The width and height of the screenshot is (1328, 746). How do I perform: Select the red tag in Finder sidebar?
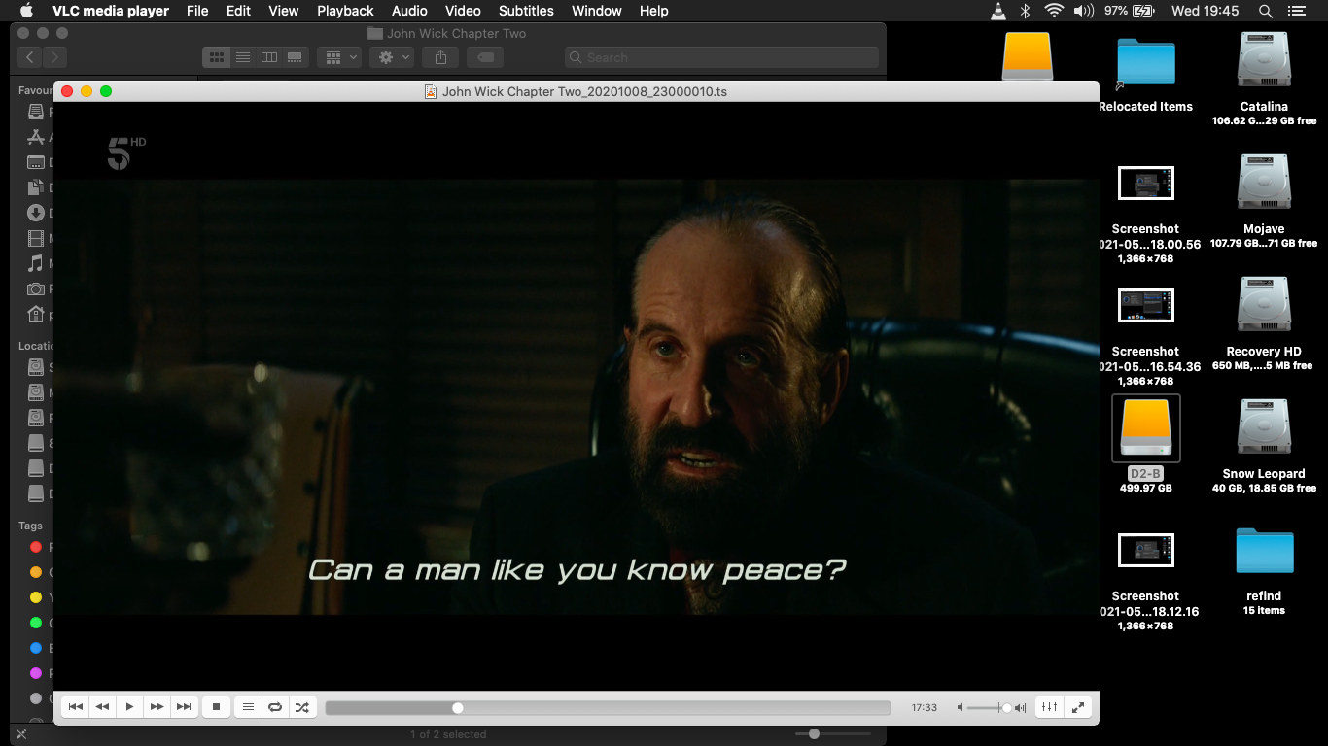click(x=36, y=547)
